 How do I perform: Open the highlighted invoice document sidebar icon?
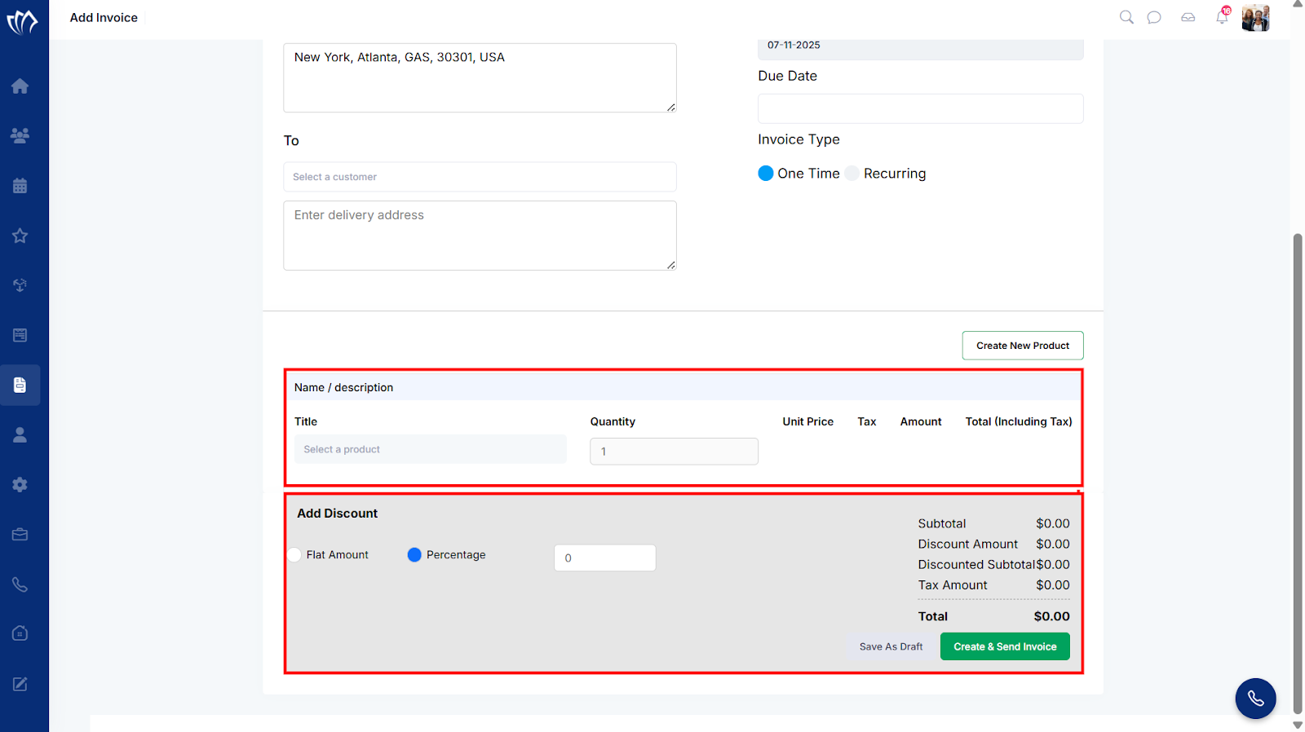(x=20, y=385)
